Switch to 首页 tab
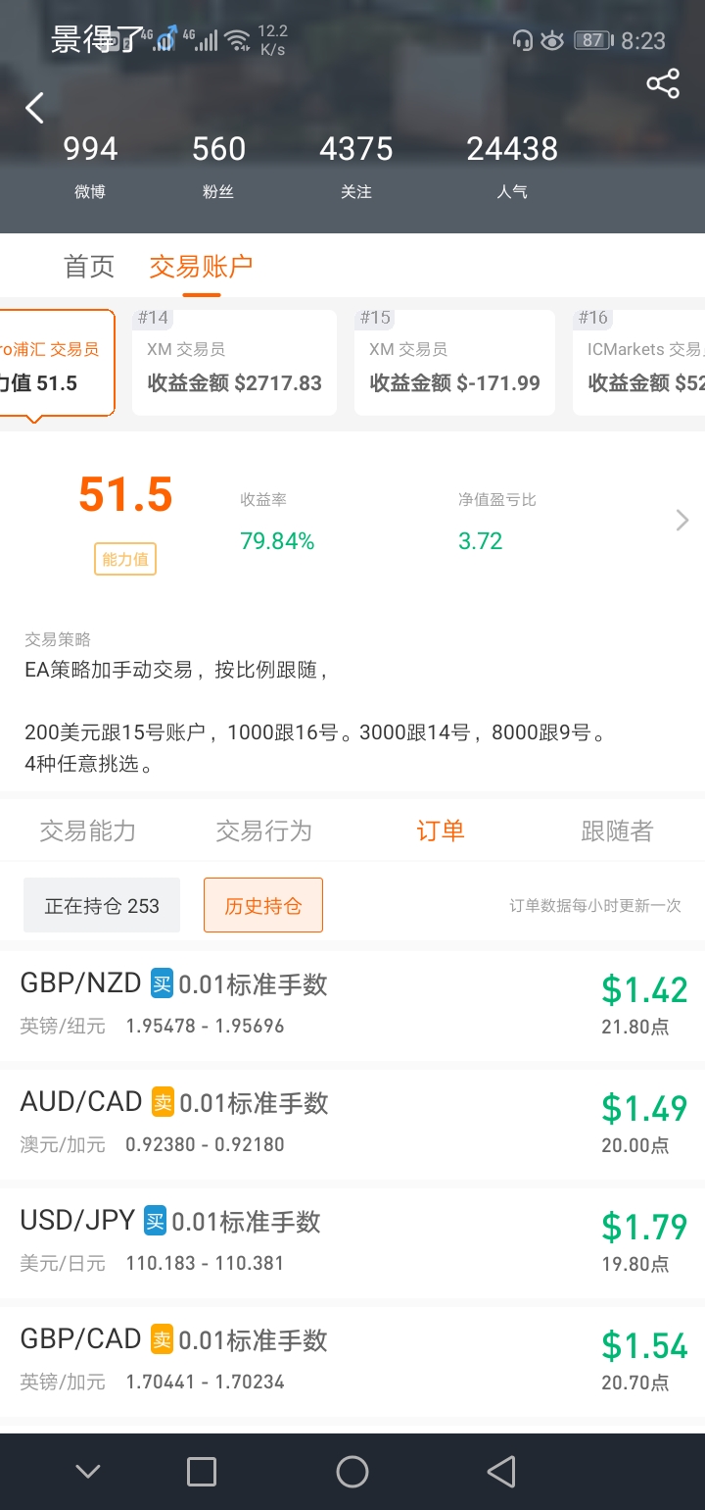The width and height of the screenshot is (705, 1510). (89, 266)
